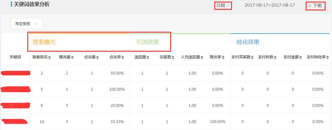Click the sort icon next to 搜索排名
332x130 pixels.
(50, 57)
